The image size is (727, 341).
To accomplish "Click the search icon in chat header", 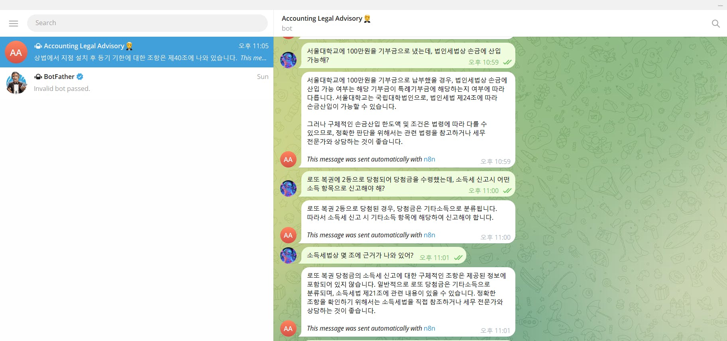I will (716, 24).
